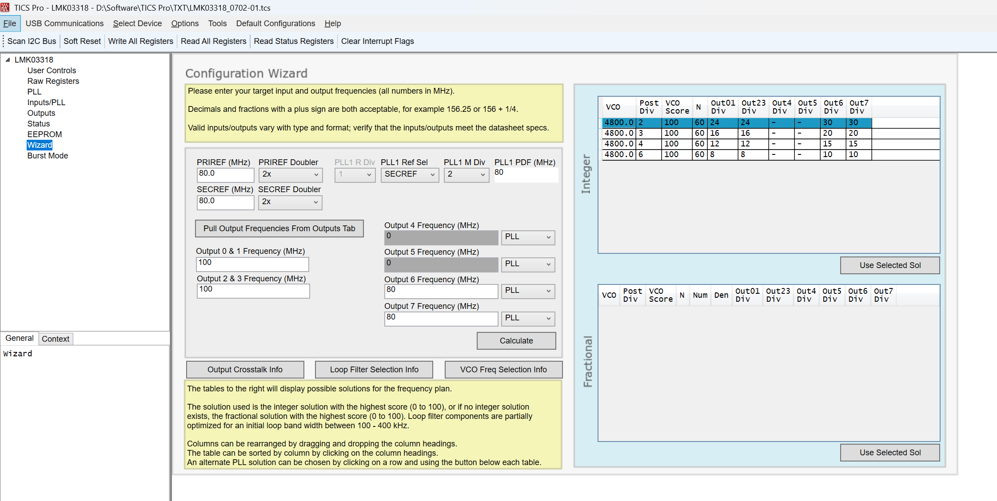Click Scan I2C Bus in toolbar
997x501 pixels.
point(32,41)
